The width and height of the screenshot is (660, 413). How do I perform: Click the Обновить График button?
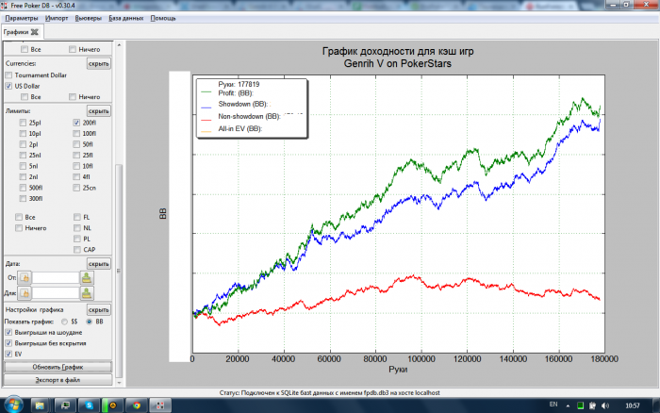[x=58, y=367]
